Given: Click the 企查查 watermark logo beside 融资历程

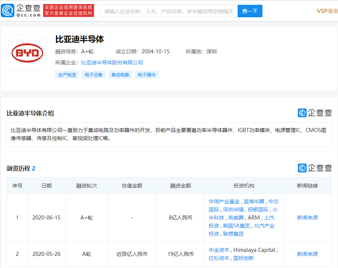Looking at the screenshot, I should point(315,168).
